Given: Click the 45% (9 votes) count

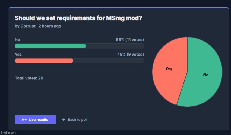Looking at the screenshot, I should click(130, 54).
